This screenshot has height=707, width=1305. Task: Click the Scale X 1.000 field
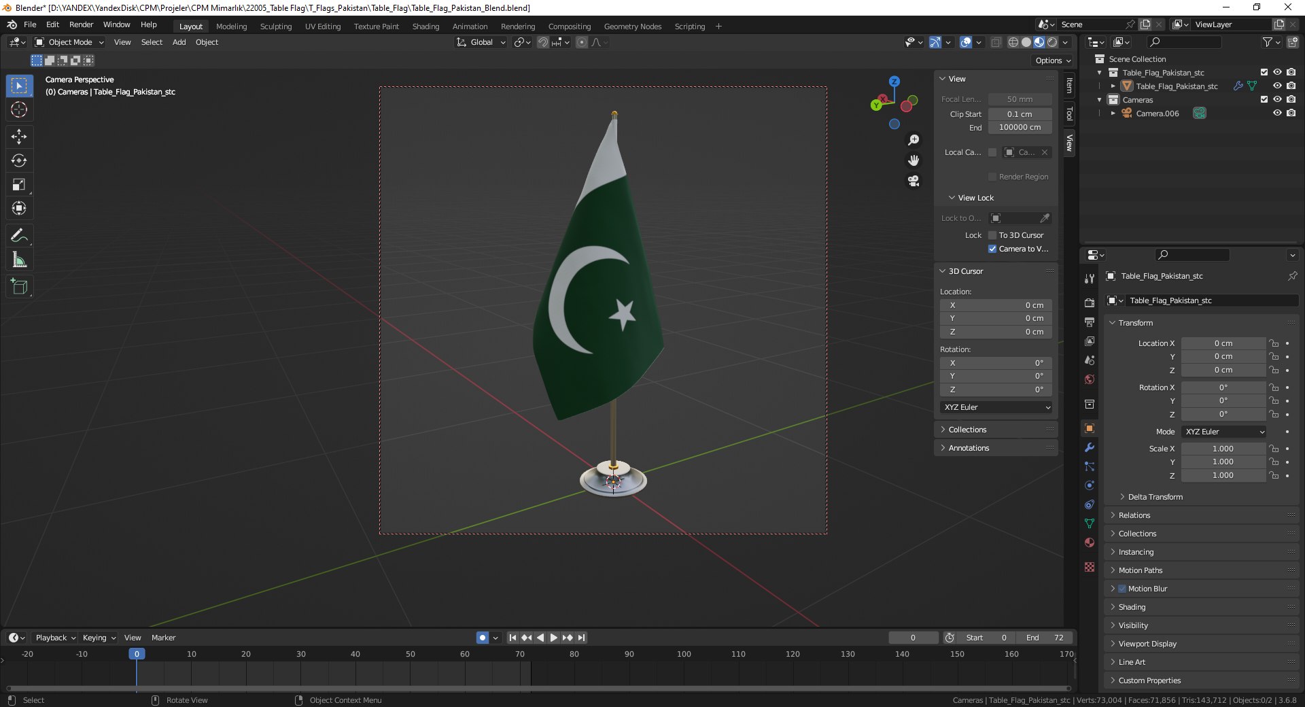(1223, 449)
